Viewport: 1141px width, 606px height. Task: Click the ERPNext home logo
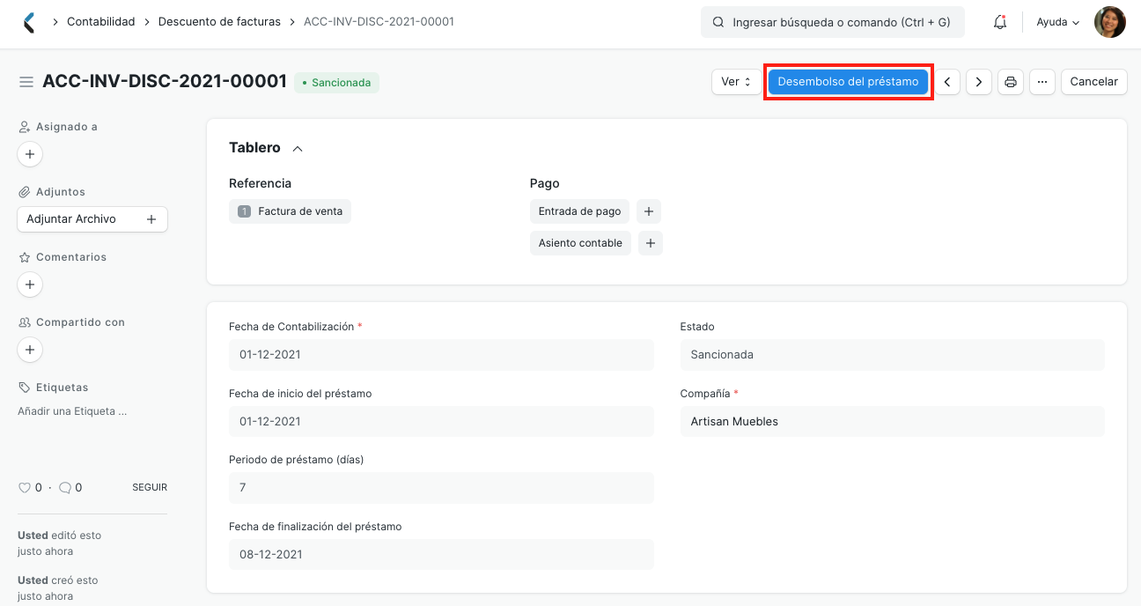click(29, 22)
